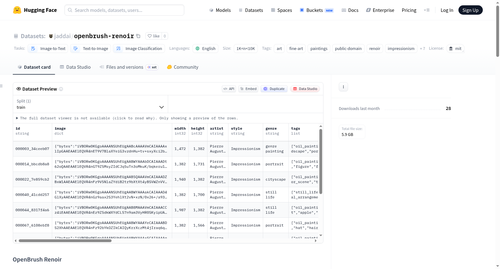Click the cityscape genre cell
This screenshot has width=500, height=269.
pos(276,179)
